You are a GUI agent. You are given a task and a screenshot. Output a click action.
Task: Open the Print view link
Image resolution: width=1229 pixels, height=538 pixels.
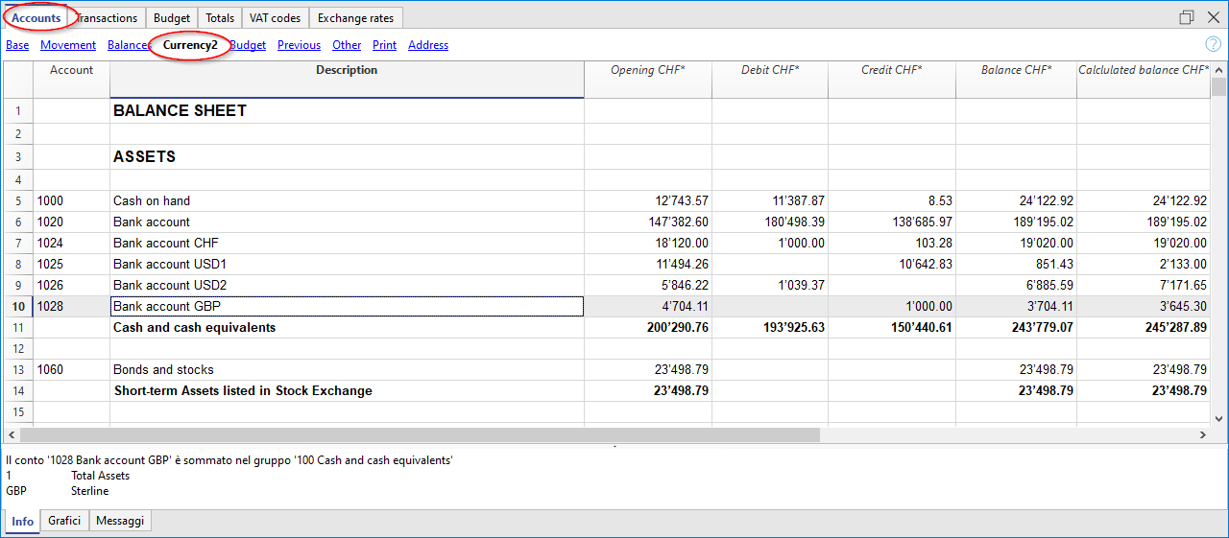tap(384, 45)
